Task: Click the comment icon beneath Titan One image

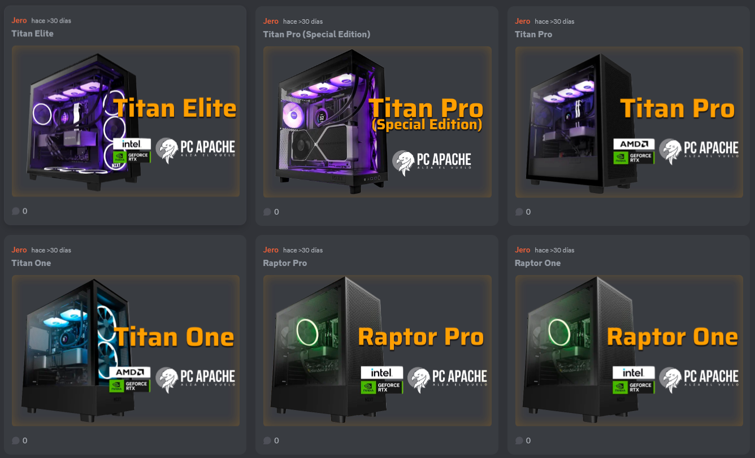Action: pyautogui.click(x=15, y=440)
